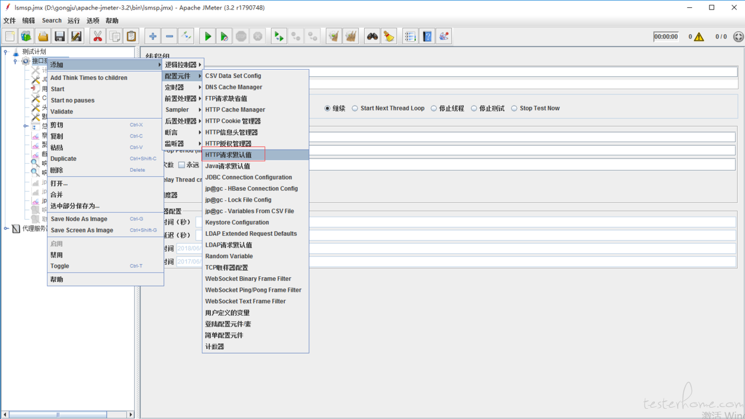Click the Toggle enable/disable toolbar icon
Screen dimensions: 745x419
(x=186, y=37)
